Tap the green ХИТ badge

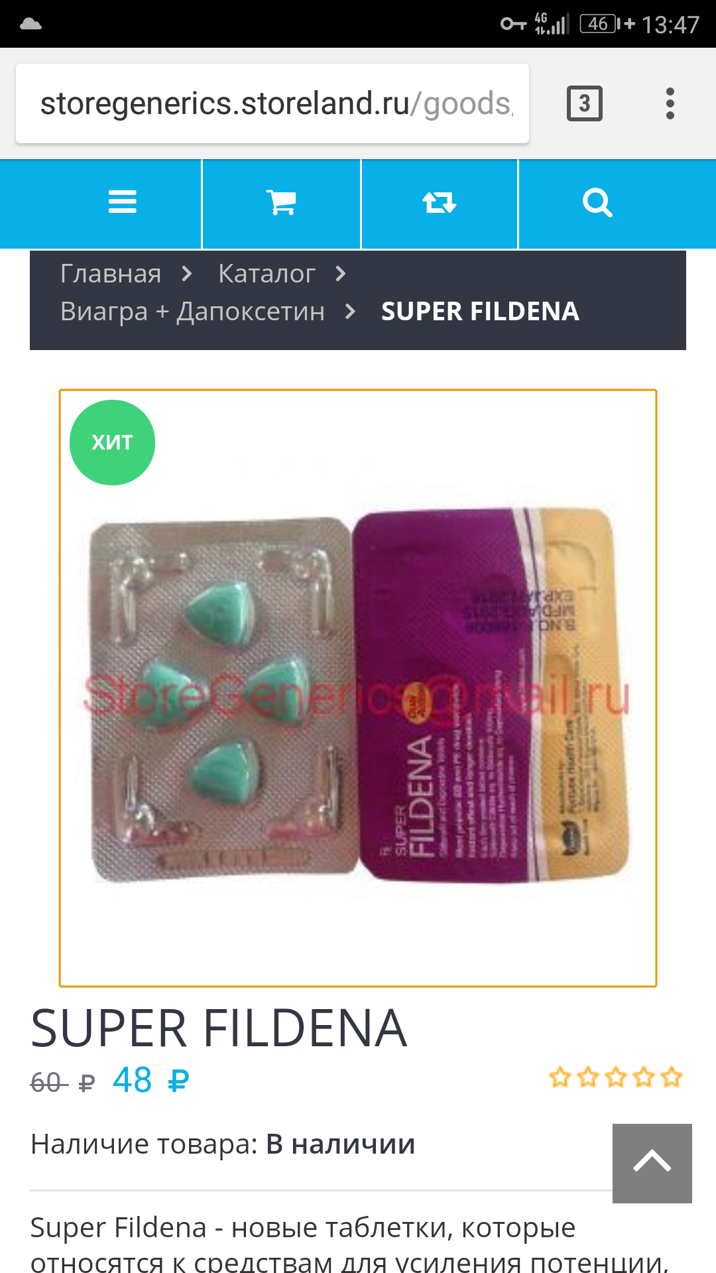(112, 442)
